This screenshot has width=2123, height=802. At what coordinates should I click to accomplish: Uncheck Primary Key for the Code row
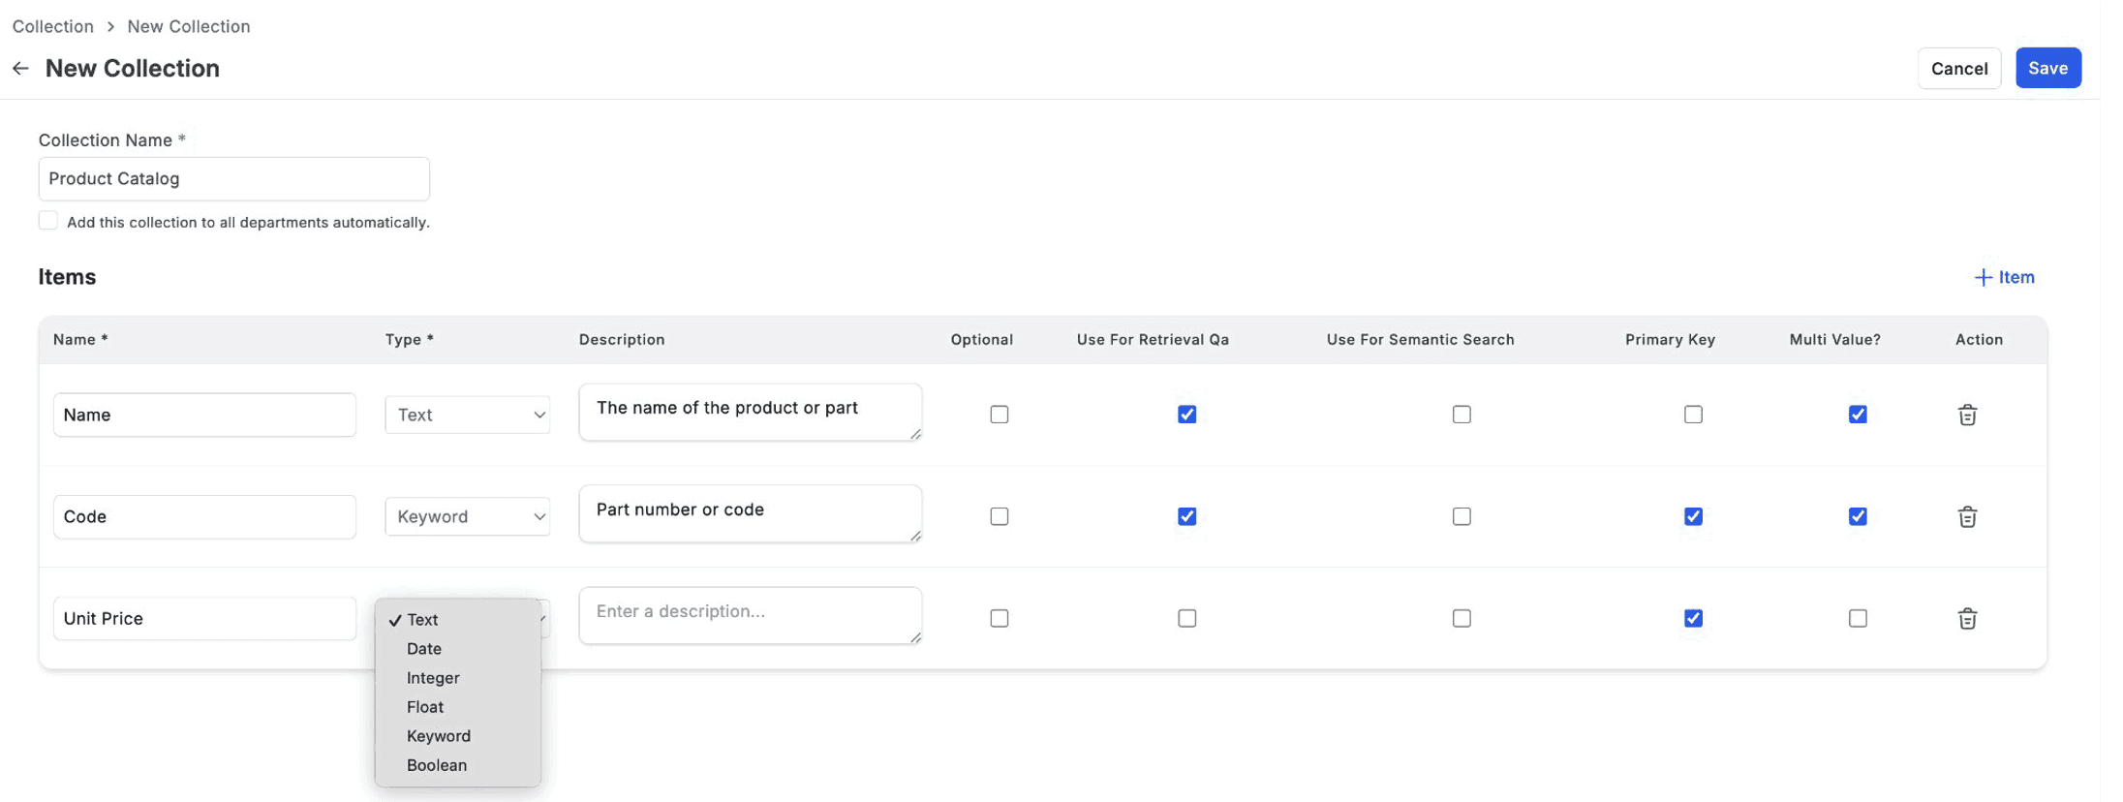coord(1692,516)
